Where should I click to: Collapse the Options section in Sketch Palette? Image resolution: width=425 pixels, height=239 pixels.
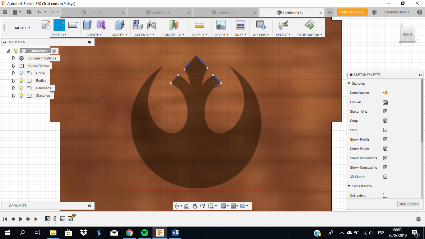point(349,83)
